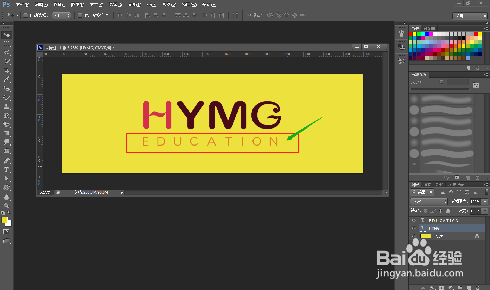
Task: Click the 6.25% zoom field in status bar
Action: [x=45, y=192]
